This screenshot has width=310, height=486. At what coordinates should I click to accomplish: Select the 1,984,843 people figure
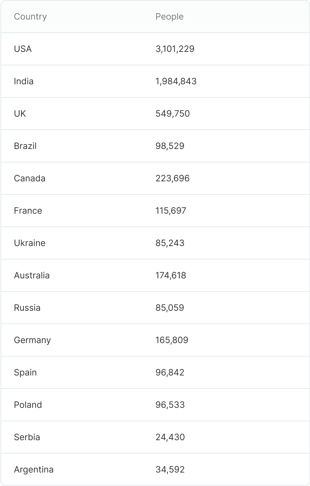(x=176, y=81)
